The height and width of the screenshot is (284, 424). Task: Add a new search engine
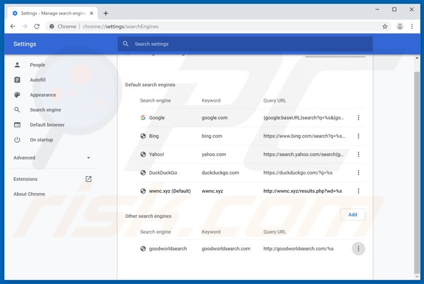coord(353,215)
